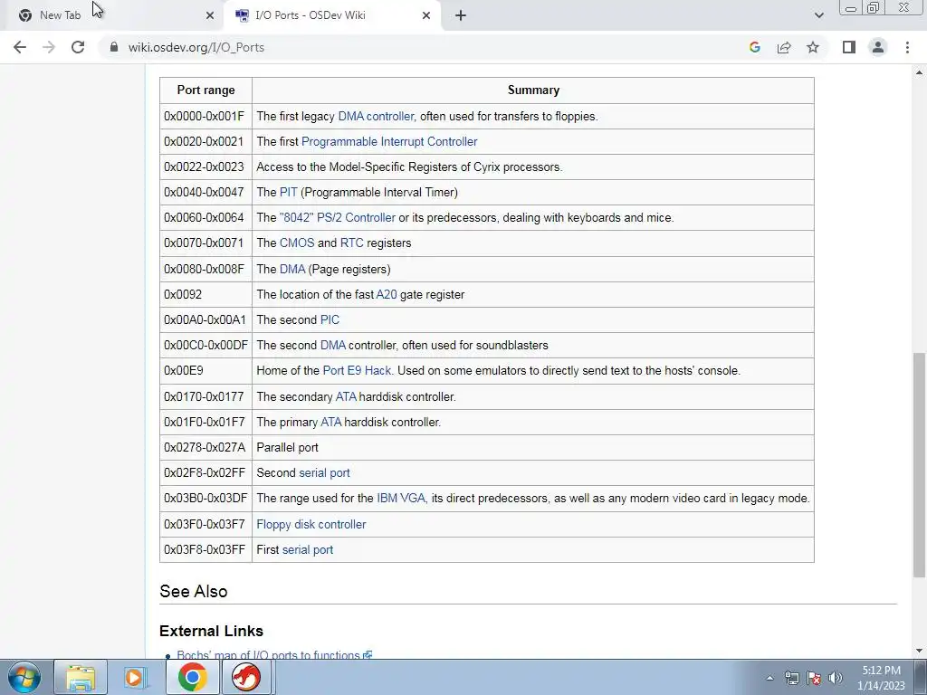Click the scrollbar down arrow
Image resolution: width=927 pixels, height=695 pixels.
(920, 651)
